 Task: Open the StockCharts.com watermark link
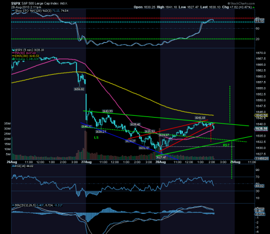point(241,3)
